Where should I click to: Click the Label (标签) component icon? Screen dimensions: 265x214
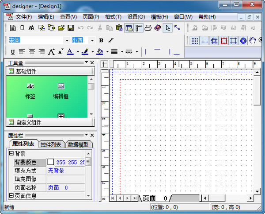pyautogui.click(x=30, y=86)
